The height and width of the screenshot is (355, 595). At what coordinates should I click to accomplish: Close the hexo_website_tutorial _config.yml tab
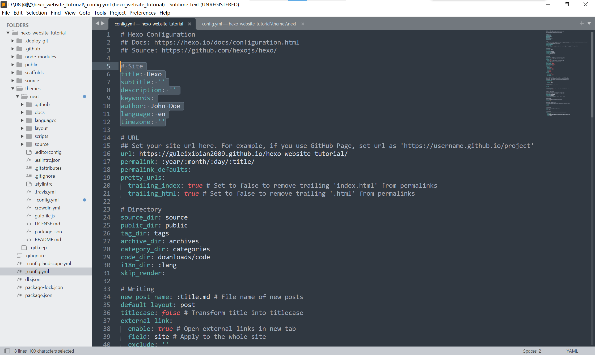[x=189, y=24]
